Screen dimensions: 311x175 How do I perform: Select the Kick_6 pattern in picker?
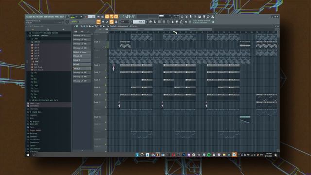point(82,69)
